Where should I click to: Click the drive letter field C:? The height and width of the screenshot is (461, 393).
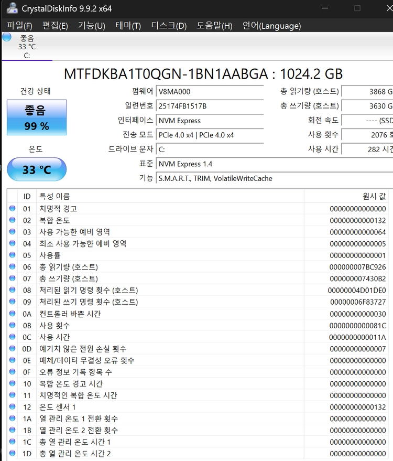coord(210,149)
